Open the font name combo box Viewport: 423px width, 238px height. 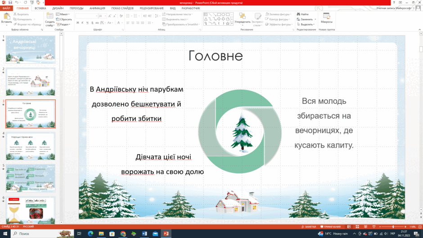(86, 16)
